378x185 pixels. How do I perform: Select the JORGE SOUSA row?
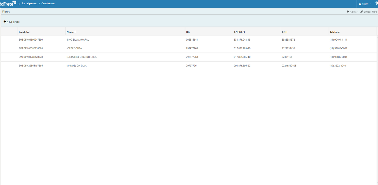74,48
